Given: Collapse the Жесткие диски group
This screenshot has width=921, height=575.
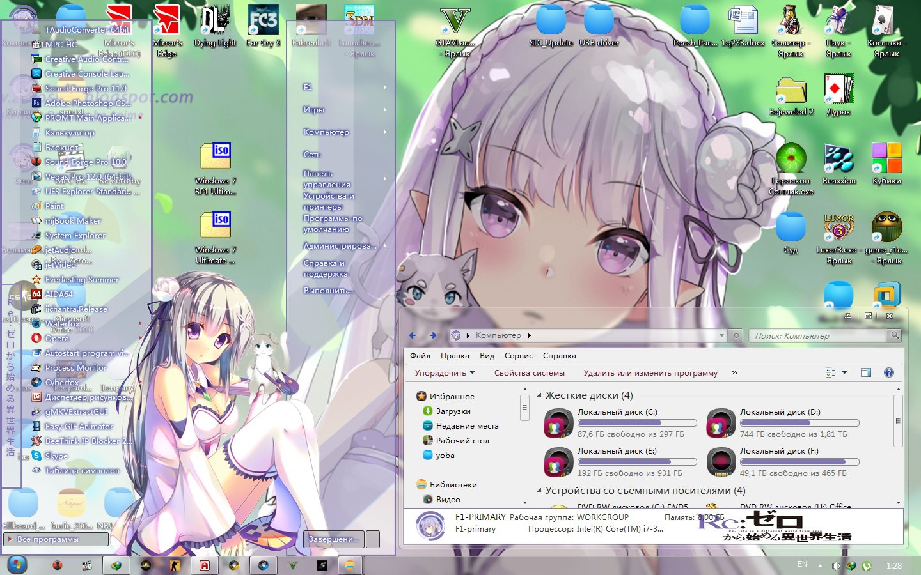Looking at the screenshot, I should 539,395.
